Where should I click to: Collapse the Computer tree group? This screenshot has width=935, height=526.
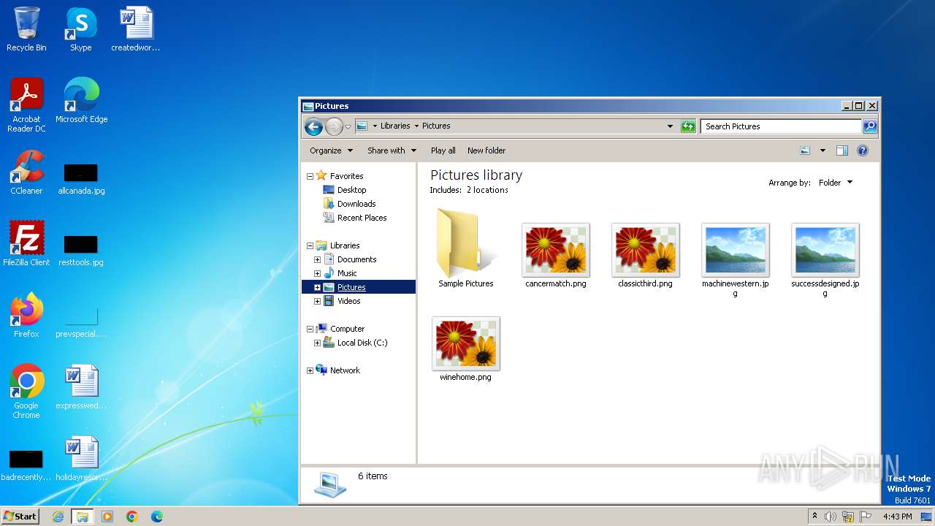click(310, 329)
